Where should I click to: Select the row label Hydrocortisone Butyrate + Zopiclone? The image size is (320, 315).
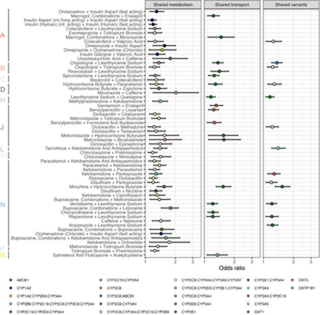(x=105, y=89)
